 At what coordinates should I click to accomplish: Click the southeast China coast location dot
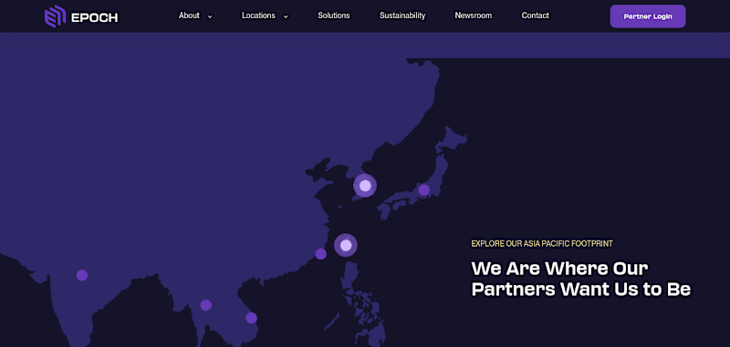point(321,254)
